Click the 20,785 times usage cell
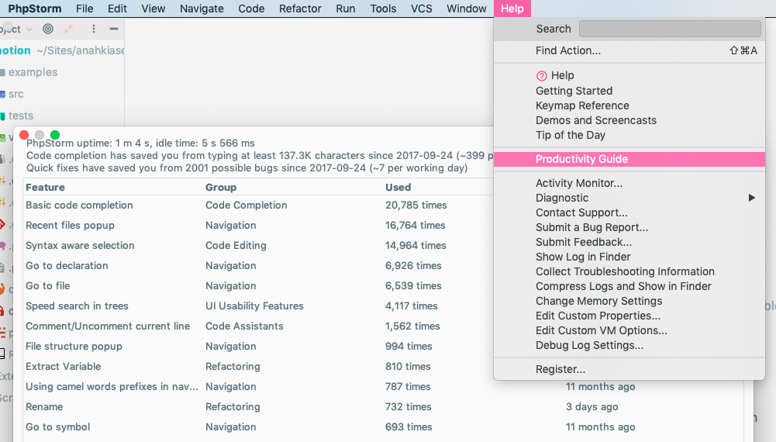The image size is (776, 442). point(416,205)
